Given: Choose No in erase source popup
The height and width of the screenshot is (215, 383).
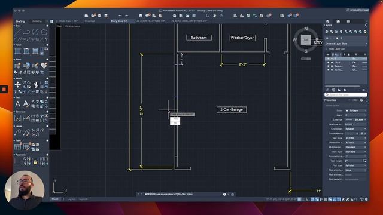Looking at the screenshot, I should (x=175, y=123).
